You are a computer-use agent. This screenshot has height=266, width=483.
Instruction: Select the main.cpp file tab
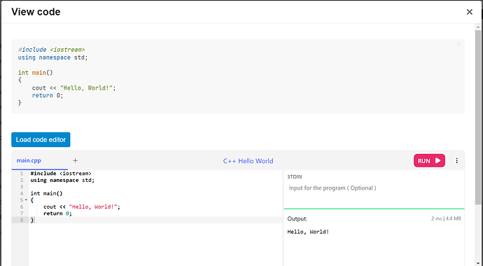tap(29, 160)
